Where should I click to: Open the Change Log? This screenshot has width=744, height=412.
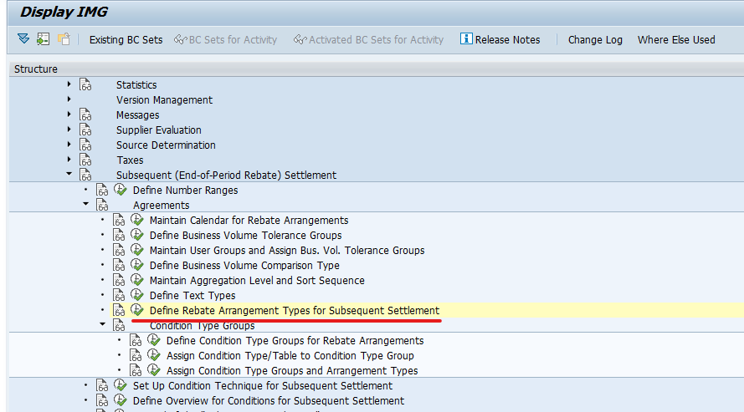pyautogui.click(x=595, y=40)
